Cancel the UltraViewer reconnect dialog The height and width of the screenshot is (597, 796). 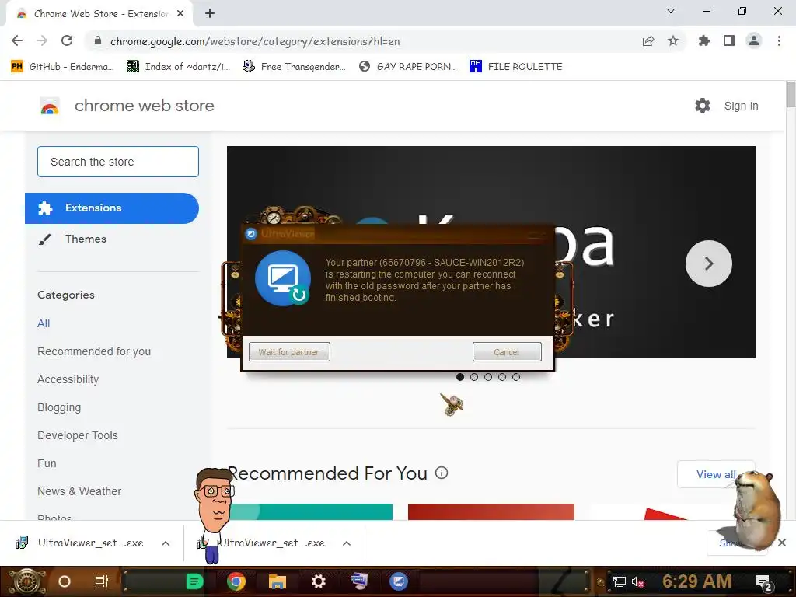click(507, 352)
